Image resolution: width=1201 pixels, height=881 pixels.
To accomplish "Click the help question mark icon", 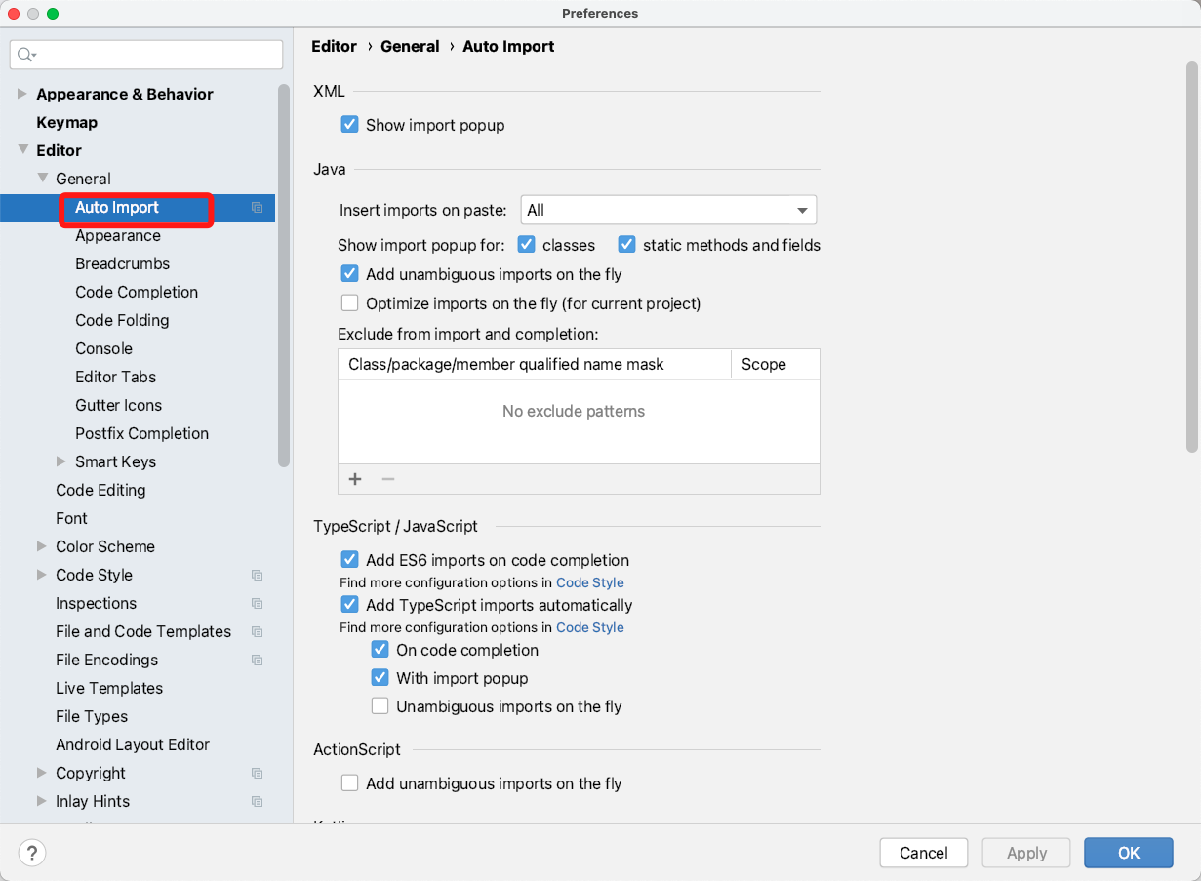I will [x=31, y=852].
